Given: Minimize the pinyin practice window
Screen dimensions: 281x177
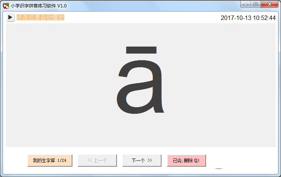Looking at the screenshot, I should [x=246, y=4].
